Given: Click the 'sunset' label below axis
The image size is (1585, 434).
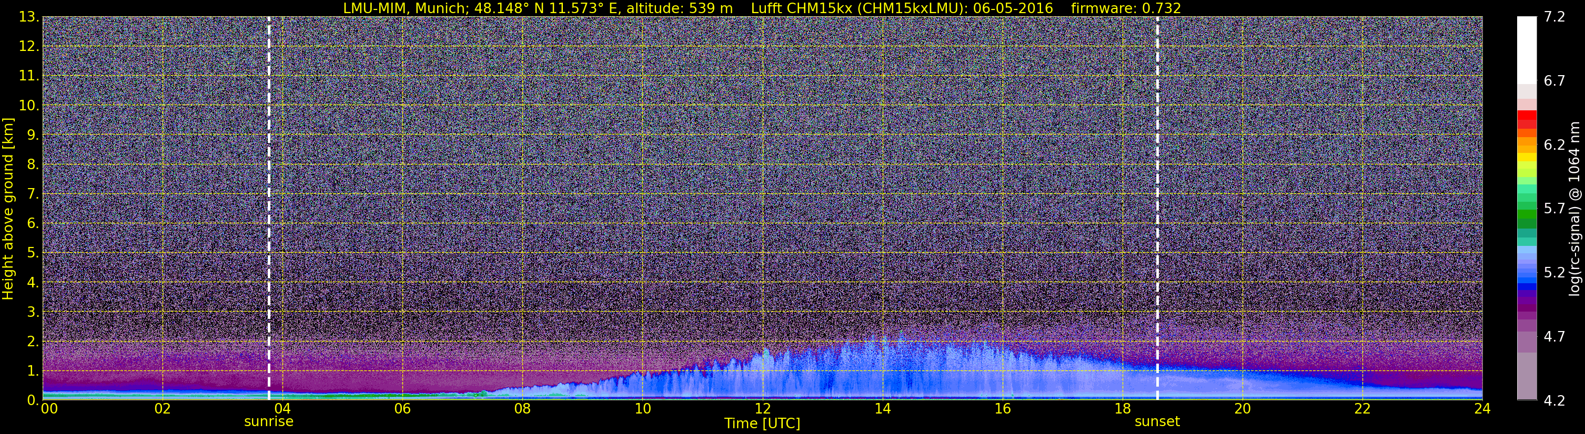Looking at the screenshot, I should (1157, 422).
